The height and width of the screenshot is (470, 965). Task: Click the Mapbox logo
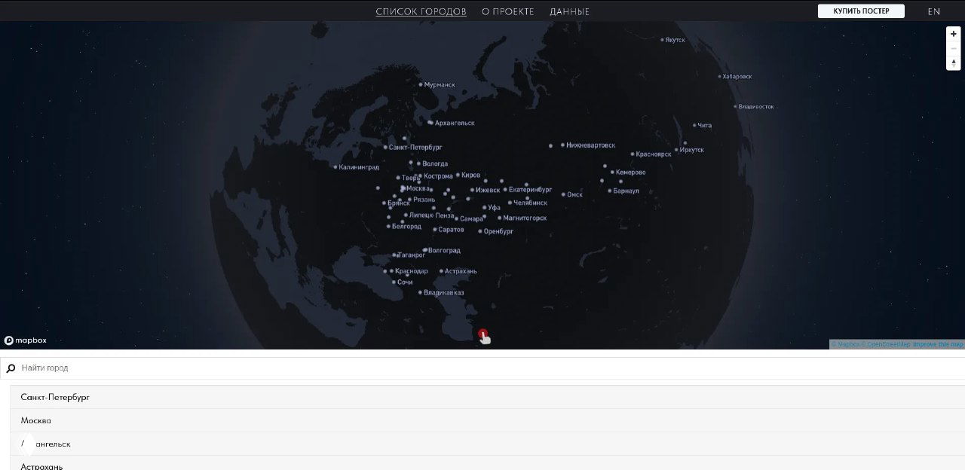pos(26,340)
